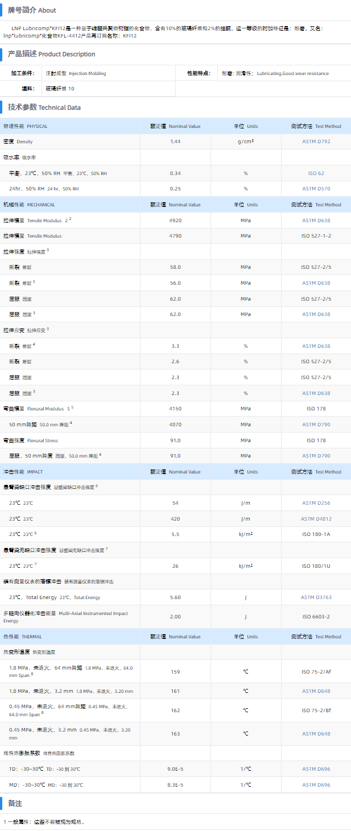Open the ASTM D570 test method link
The height and width of the screenshot is (831, 351).
tap(316, 189)
